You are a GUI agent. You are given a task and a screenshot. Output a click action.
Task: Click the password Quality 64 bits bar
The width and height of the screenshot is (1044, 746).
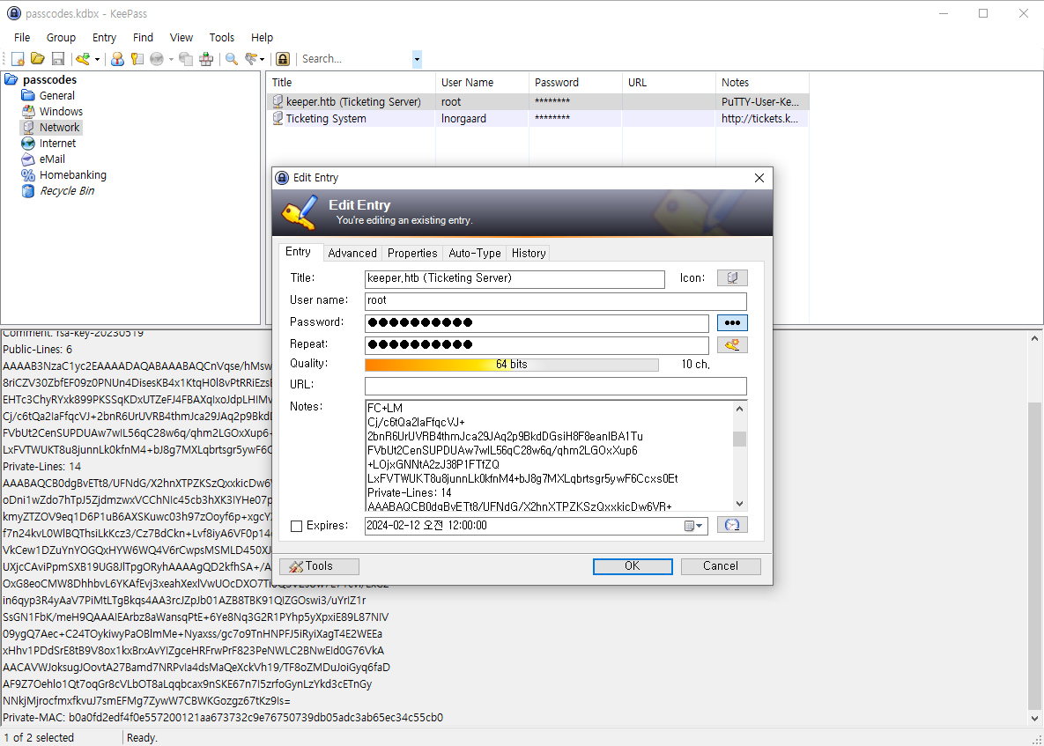tap(511, 365)
